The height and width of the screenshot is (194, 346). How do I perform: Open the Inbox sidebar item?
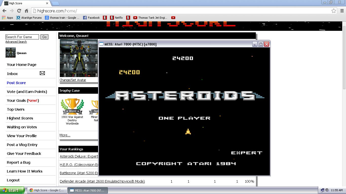pyautogui.click(x=12, y=74)
